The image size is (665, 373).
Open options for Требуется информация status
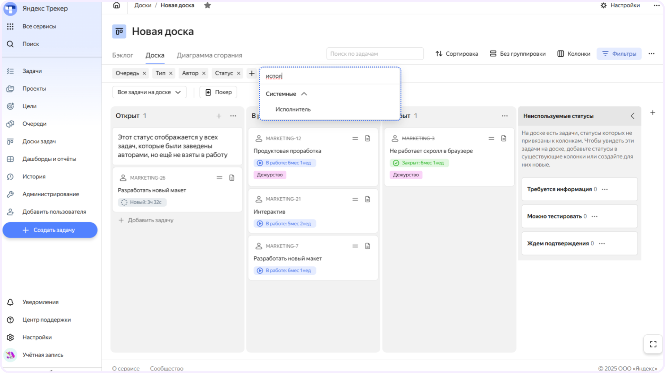(605, 189)
